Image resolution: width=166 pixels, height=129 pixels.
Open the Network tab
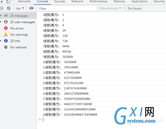pos(77,2)
